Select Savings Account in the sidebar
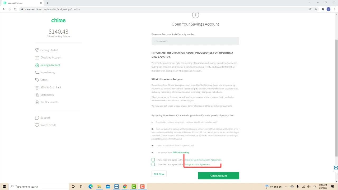The image size is (338, 190). [50, 65]
